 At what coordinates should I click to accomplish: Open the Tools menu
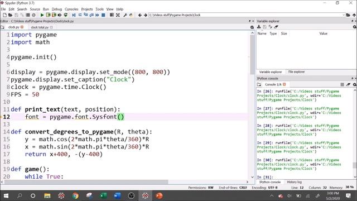point(99,9)
